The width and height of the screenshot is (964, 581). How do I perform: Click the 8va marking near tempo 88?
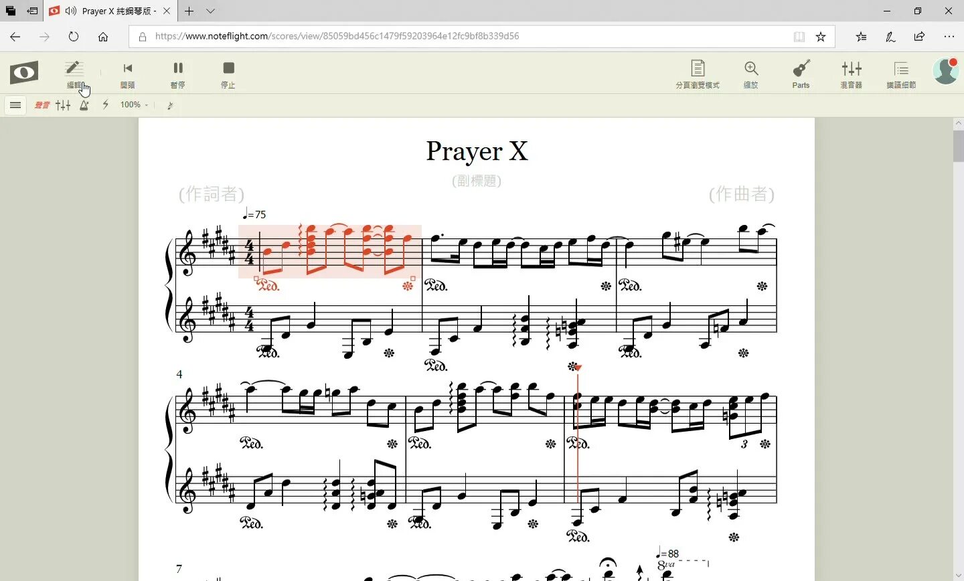pyautogui.click(x=665, y=566)
